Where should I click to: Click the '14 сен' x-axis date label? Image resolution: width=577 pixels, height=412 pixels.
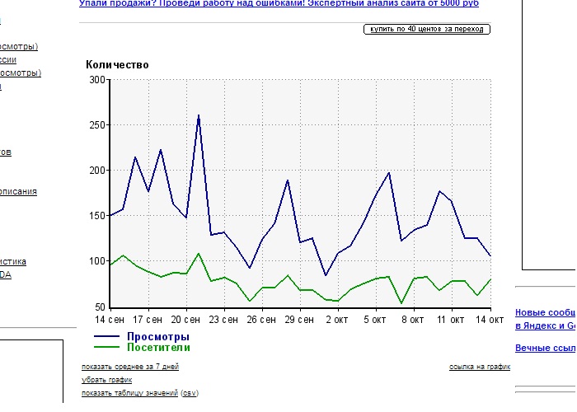[110, 319]
